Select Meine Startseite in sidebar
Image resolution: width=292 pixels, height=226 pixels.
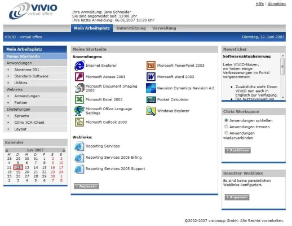tap(35, 56)
